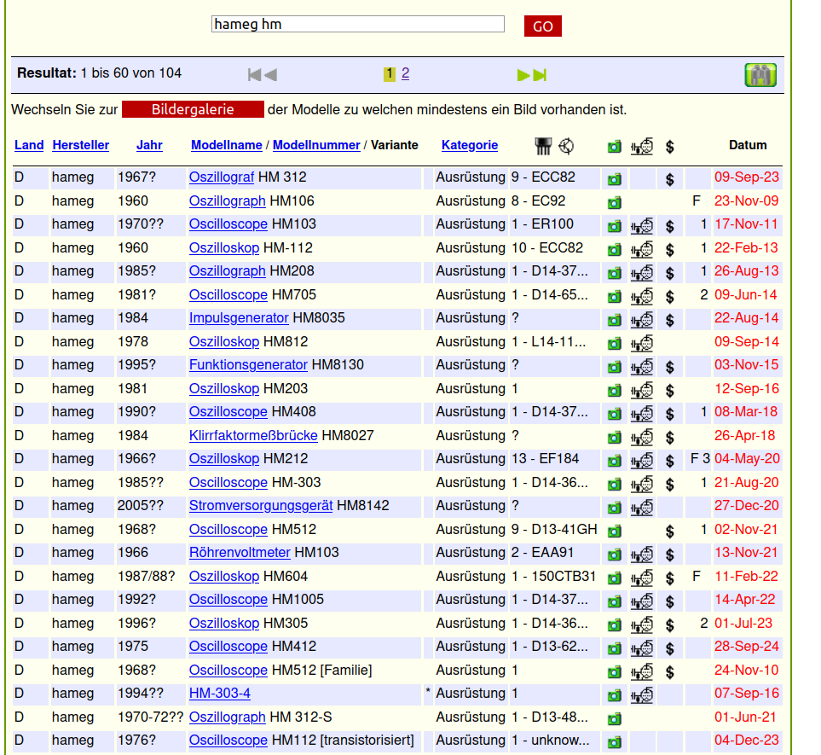The height and width of the screenshot is (755, 821).
Task: Open Stromversorgungsgerät HM8142 link
Action: click(x=261, y=506)
